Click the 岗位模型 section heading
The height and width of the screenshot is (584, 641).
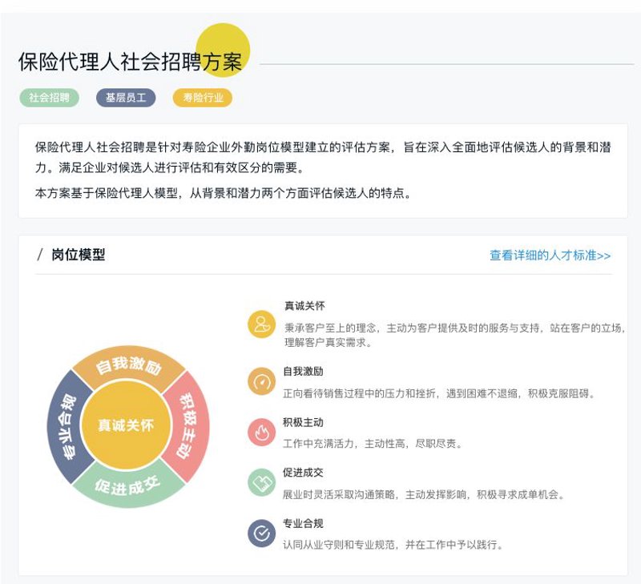[x=78, y=255]
